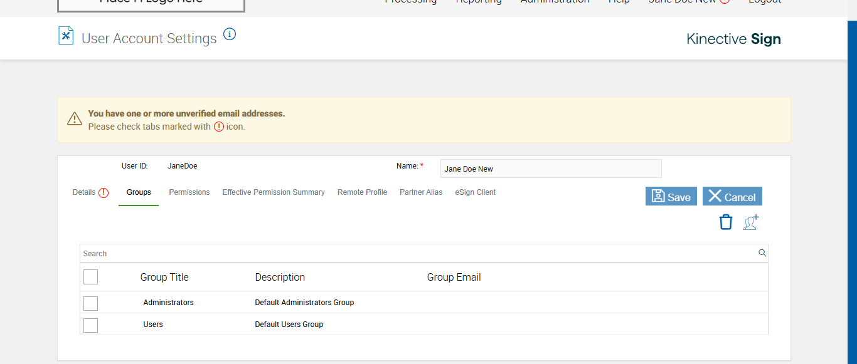The width and height of the screenshot is (857, 364).
Task: Click the trash can delete icon
Action: [726, 222]
